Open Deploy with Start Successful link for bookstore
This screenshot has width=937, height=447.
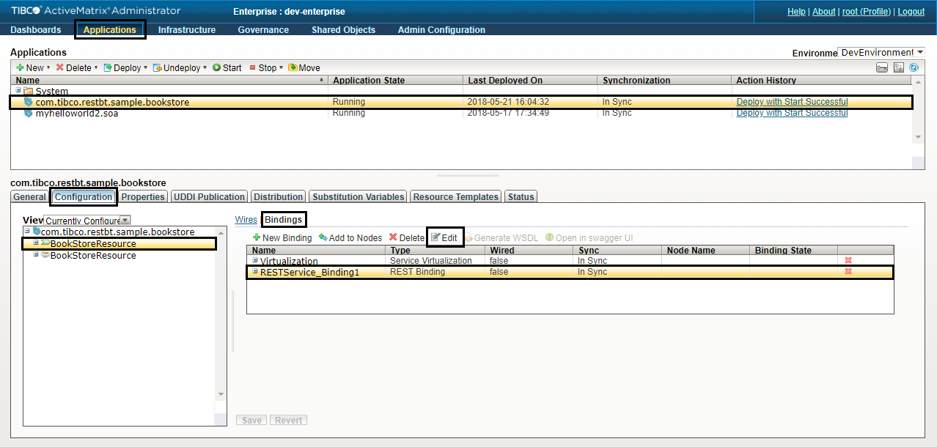coord(792,102)
